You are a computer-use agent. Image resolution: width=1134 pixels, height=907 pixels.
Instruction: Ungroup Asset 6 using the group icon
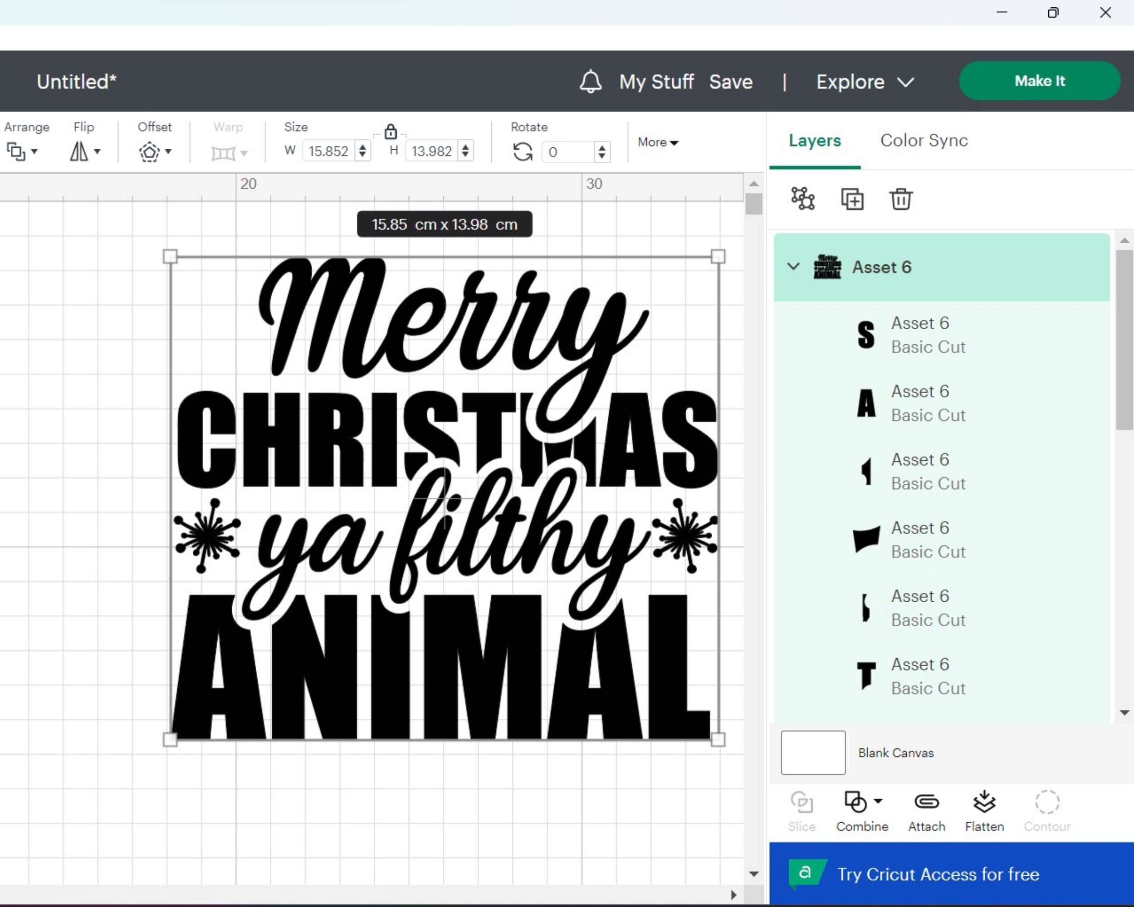[x=803, y=199]
